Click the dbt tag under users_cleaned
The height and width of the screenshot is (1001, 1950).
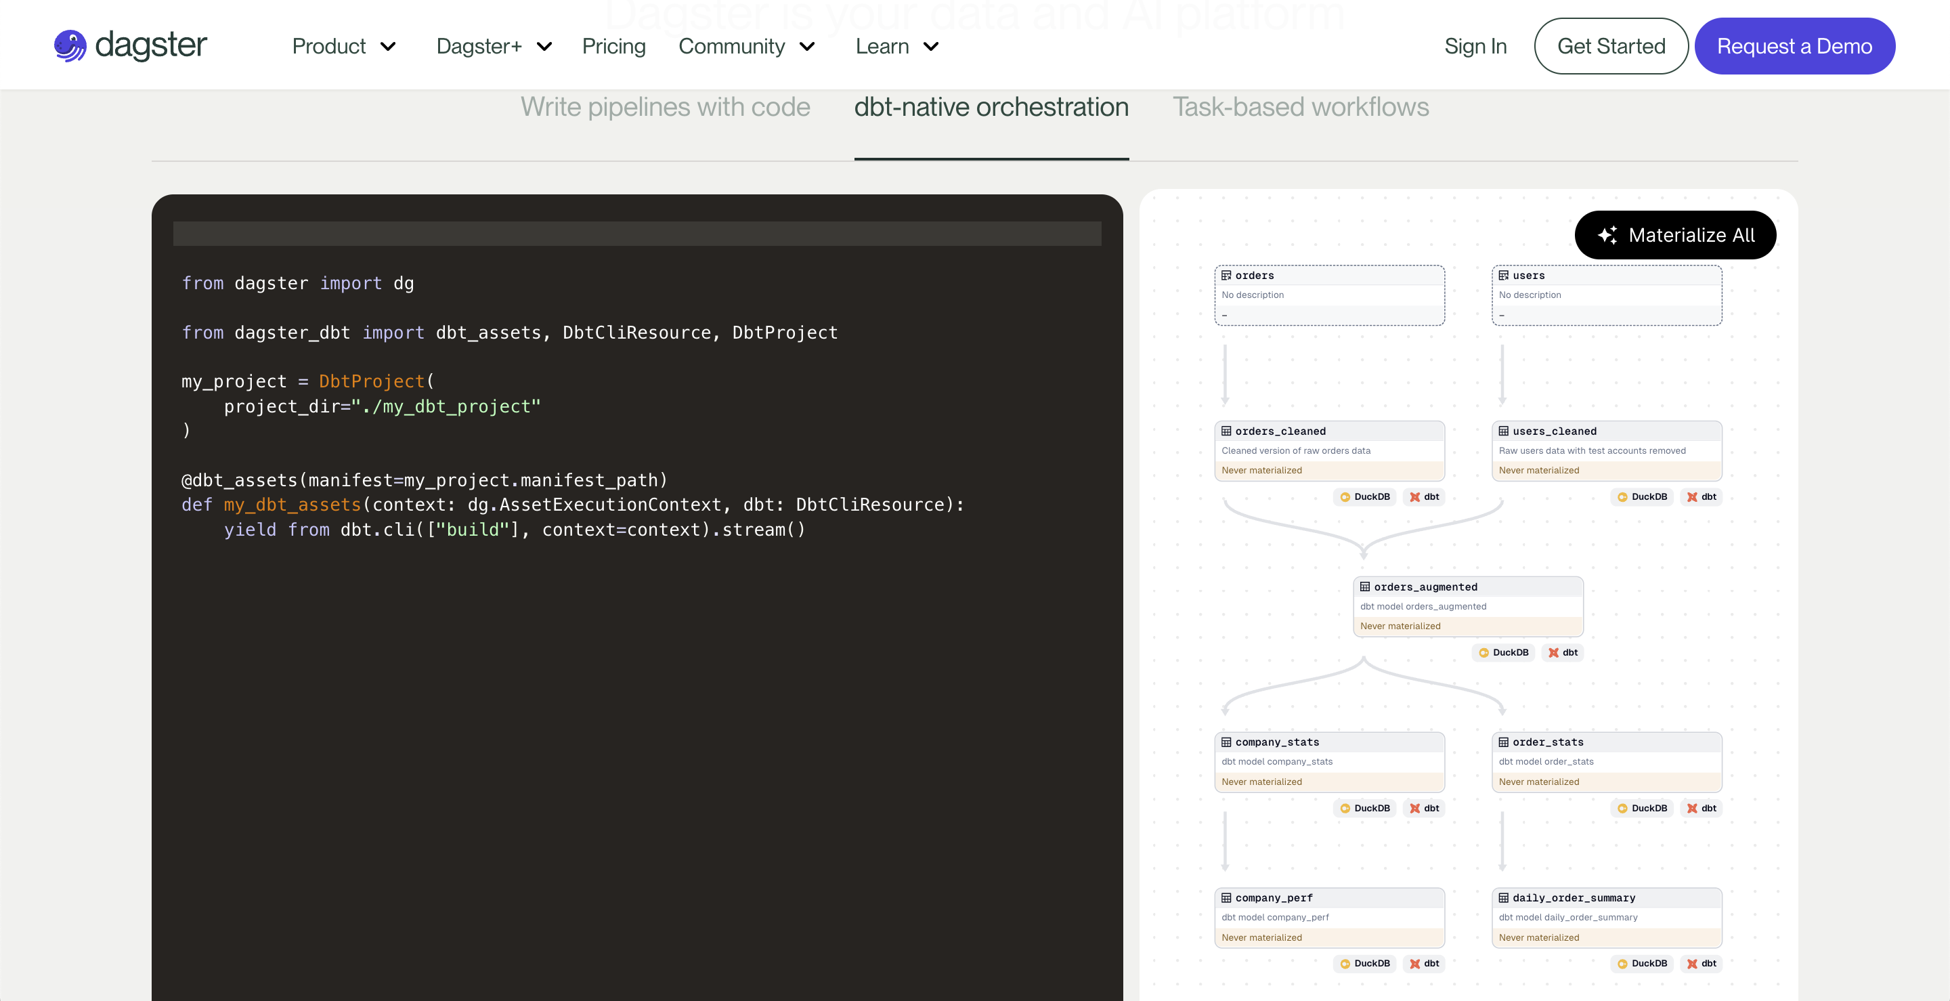point(1701,496)
